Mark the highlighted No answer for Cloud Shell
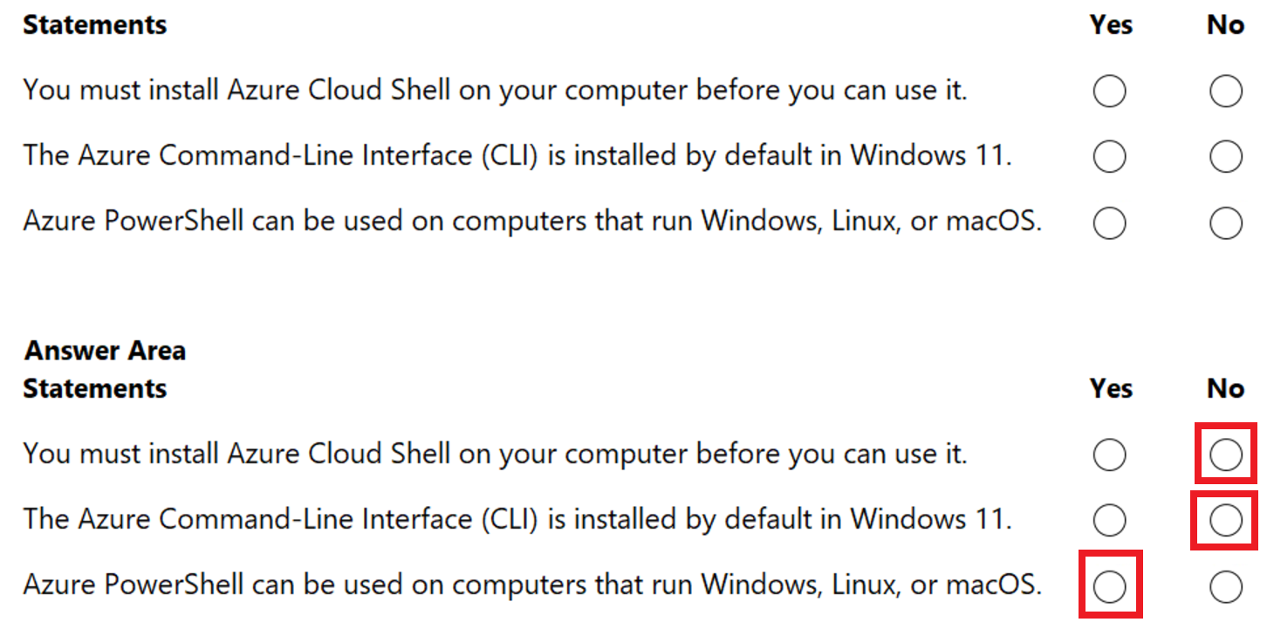 pyautogui.click(x=1225, y=454)
